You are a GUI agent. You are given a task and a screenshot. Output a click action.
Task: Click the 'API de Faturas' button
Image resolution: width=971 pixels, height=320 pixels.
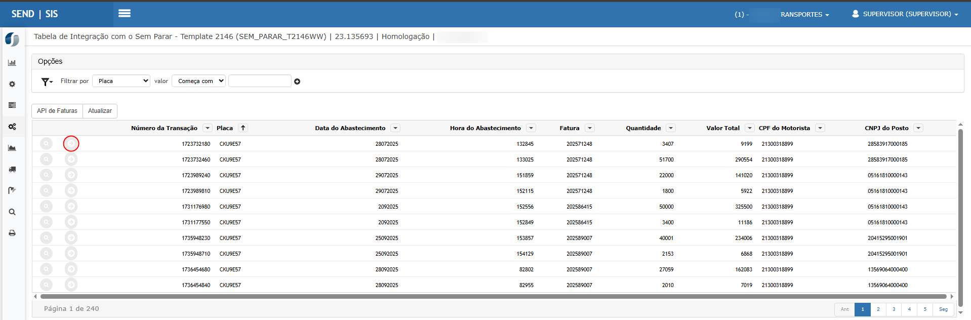click(x=57, y=111)
